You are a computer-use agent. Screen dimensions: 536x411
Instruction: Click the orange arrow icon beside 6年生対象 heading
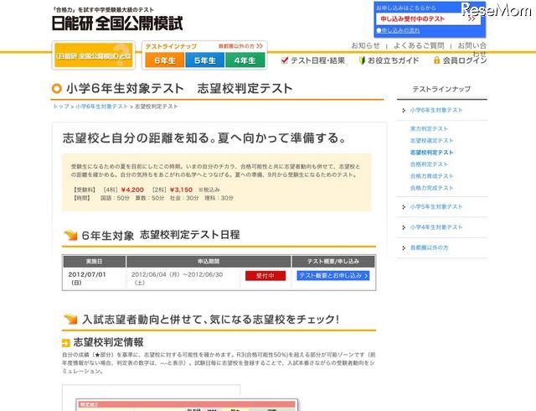(70, 236)
